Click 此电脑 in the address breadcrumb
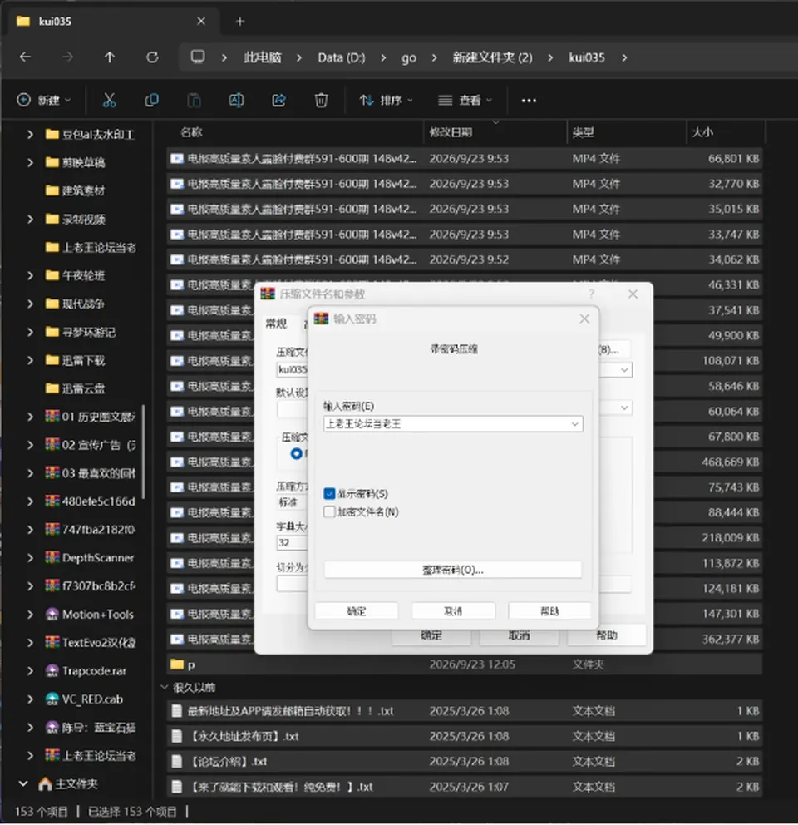The height and width of the screenshot is (825, 798). 263,57
